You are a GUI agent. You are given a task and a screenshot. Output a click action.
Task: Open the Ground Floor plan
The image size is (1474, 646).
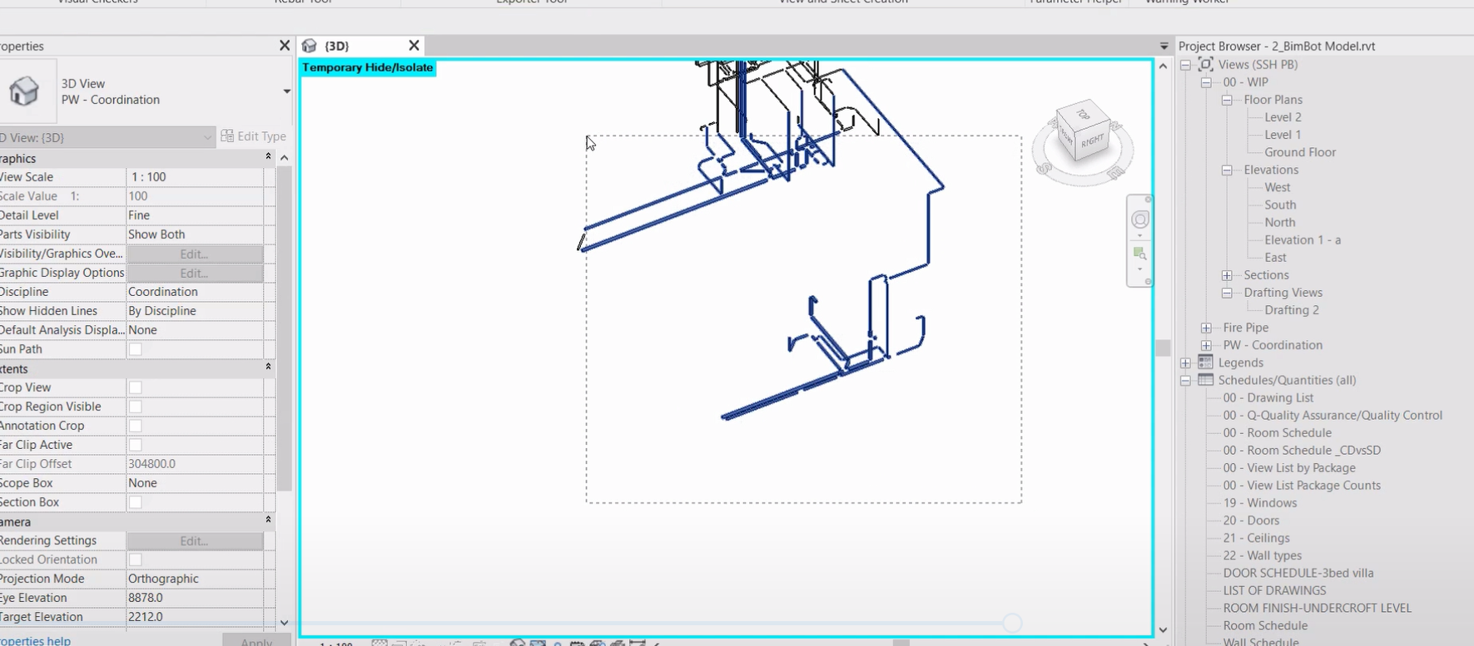point(1300,152)
